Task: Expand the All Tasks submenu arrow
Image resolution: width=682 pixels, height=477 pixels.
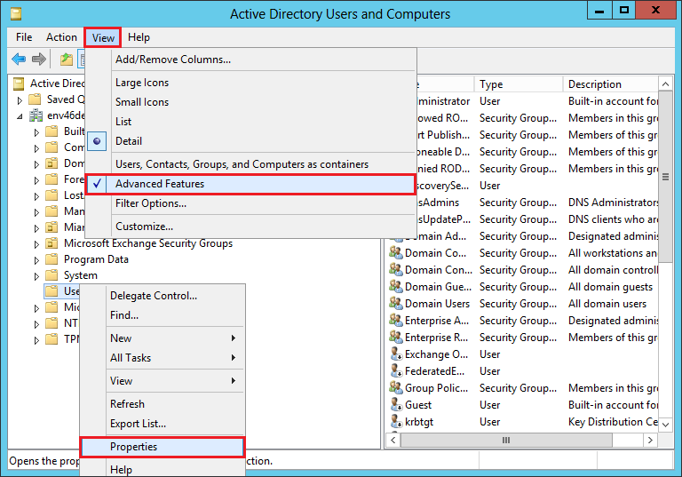Action: 234,358
